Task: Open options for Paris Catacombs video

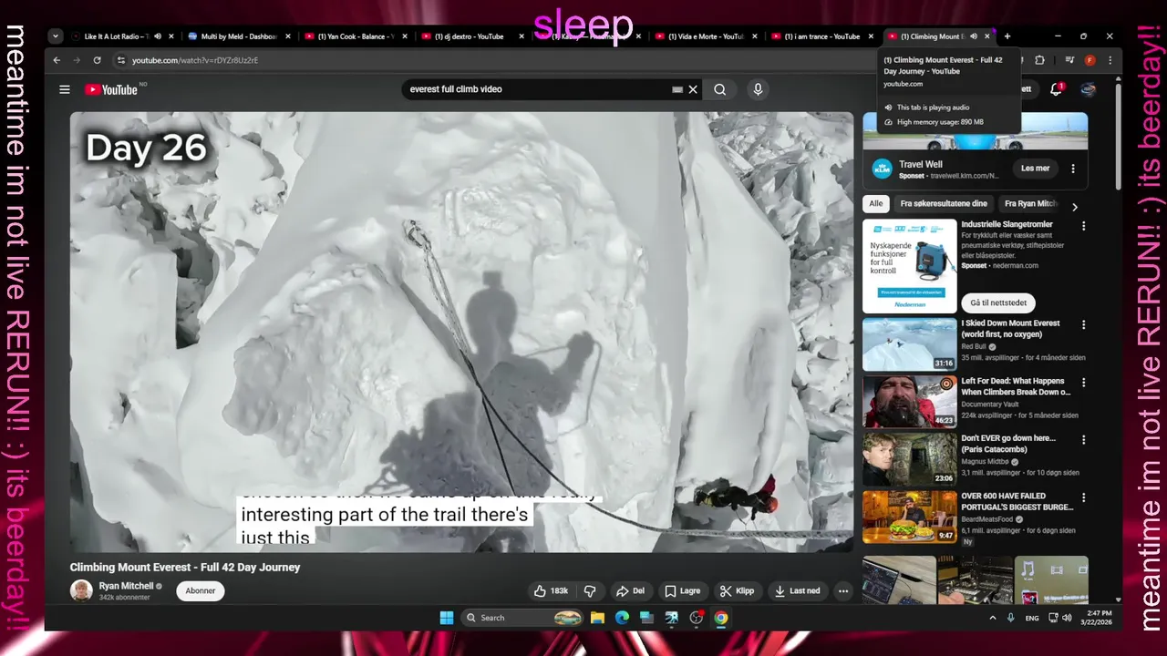Action: coord(1083,439)
